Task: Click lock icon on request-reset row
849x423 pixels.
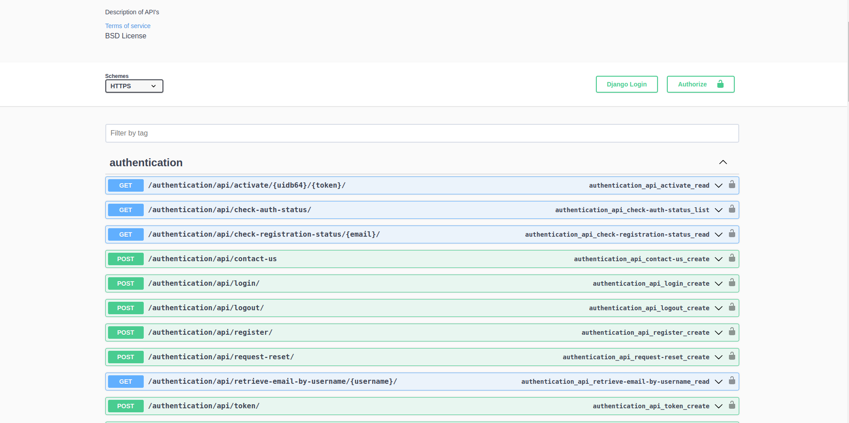Action: tap(732, 356)
